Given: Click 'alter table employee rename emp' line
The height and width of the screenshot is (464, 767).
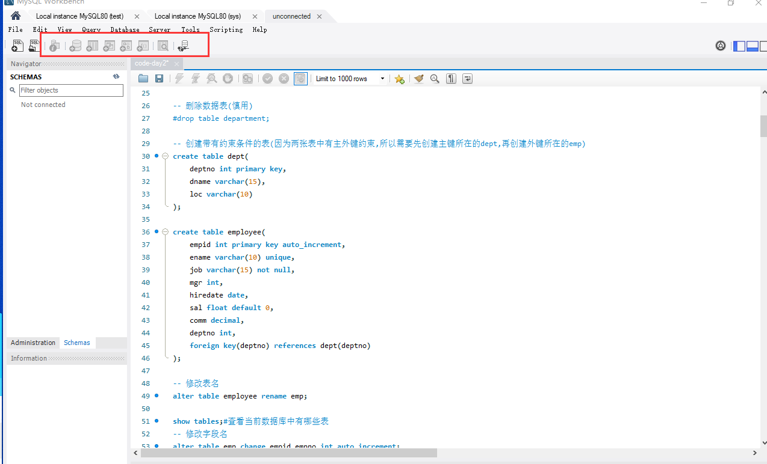Looking at the screenshot, I should (x=240, y=396).
